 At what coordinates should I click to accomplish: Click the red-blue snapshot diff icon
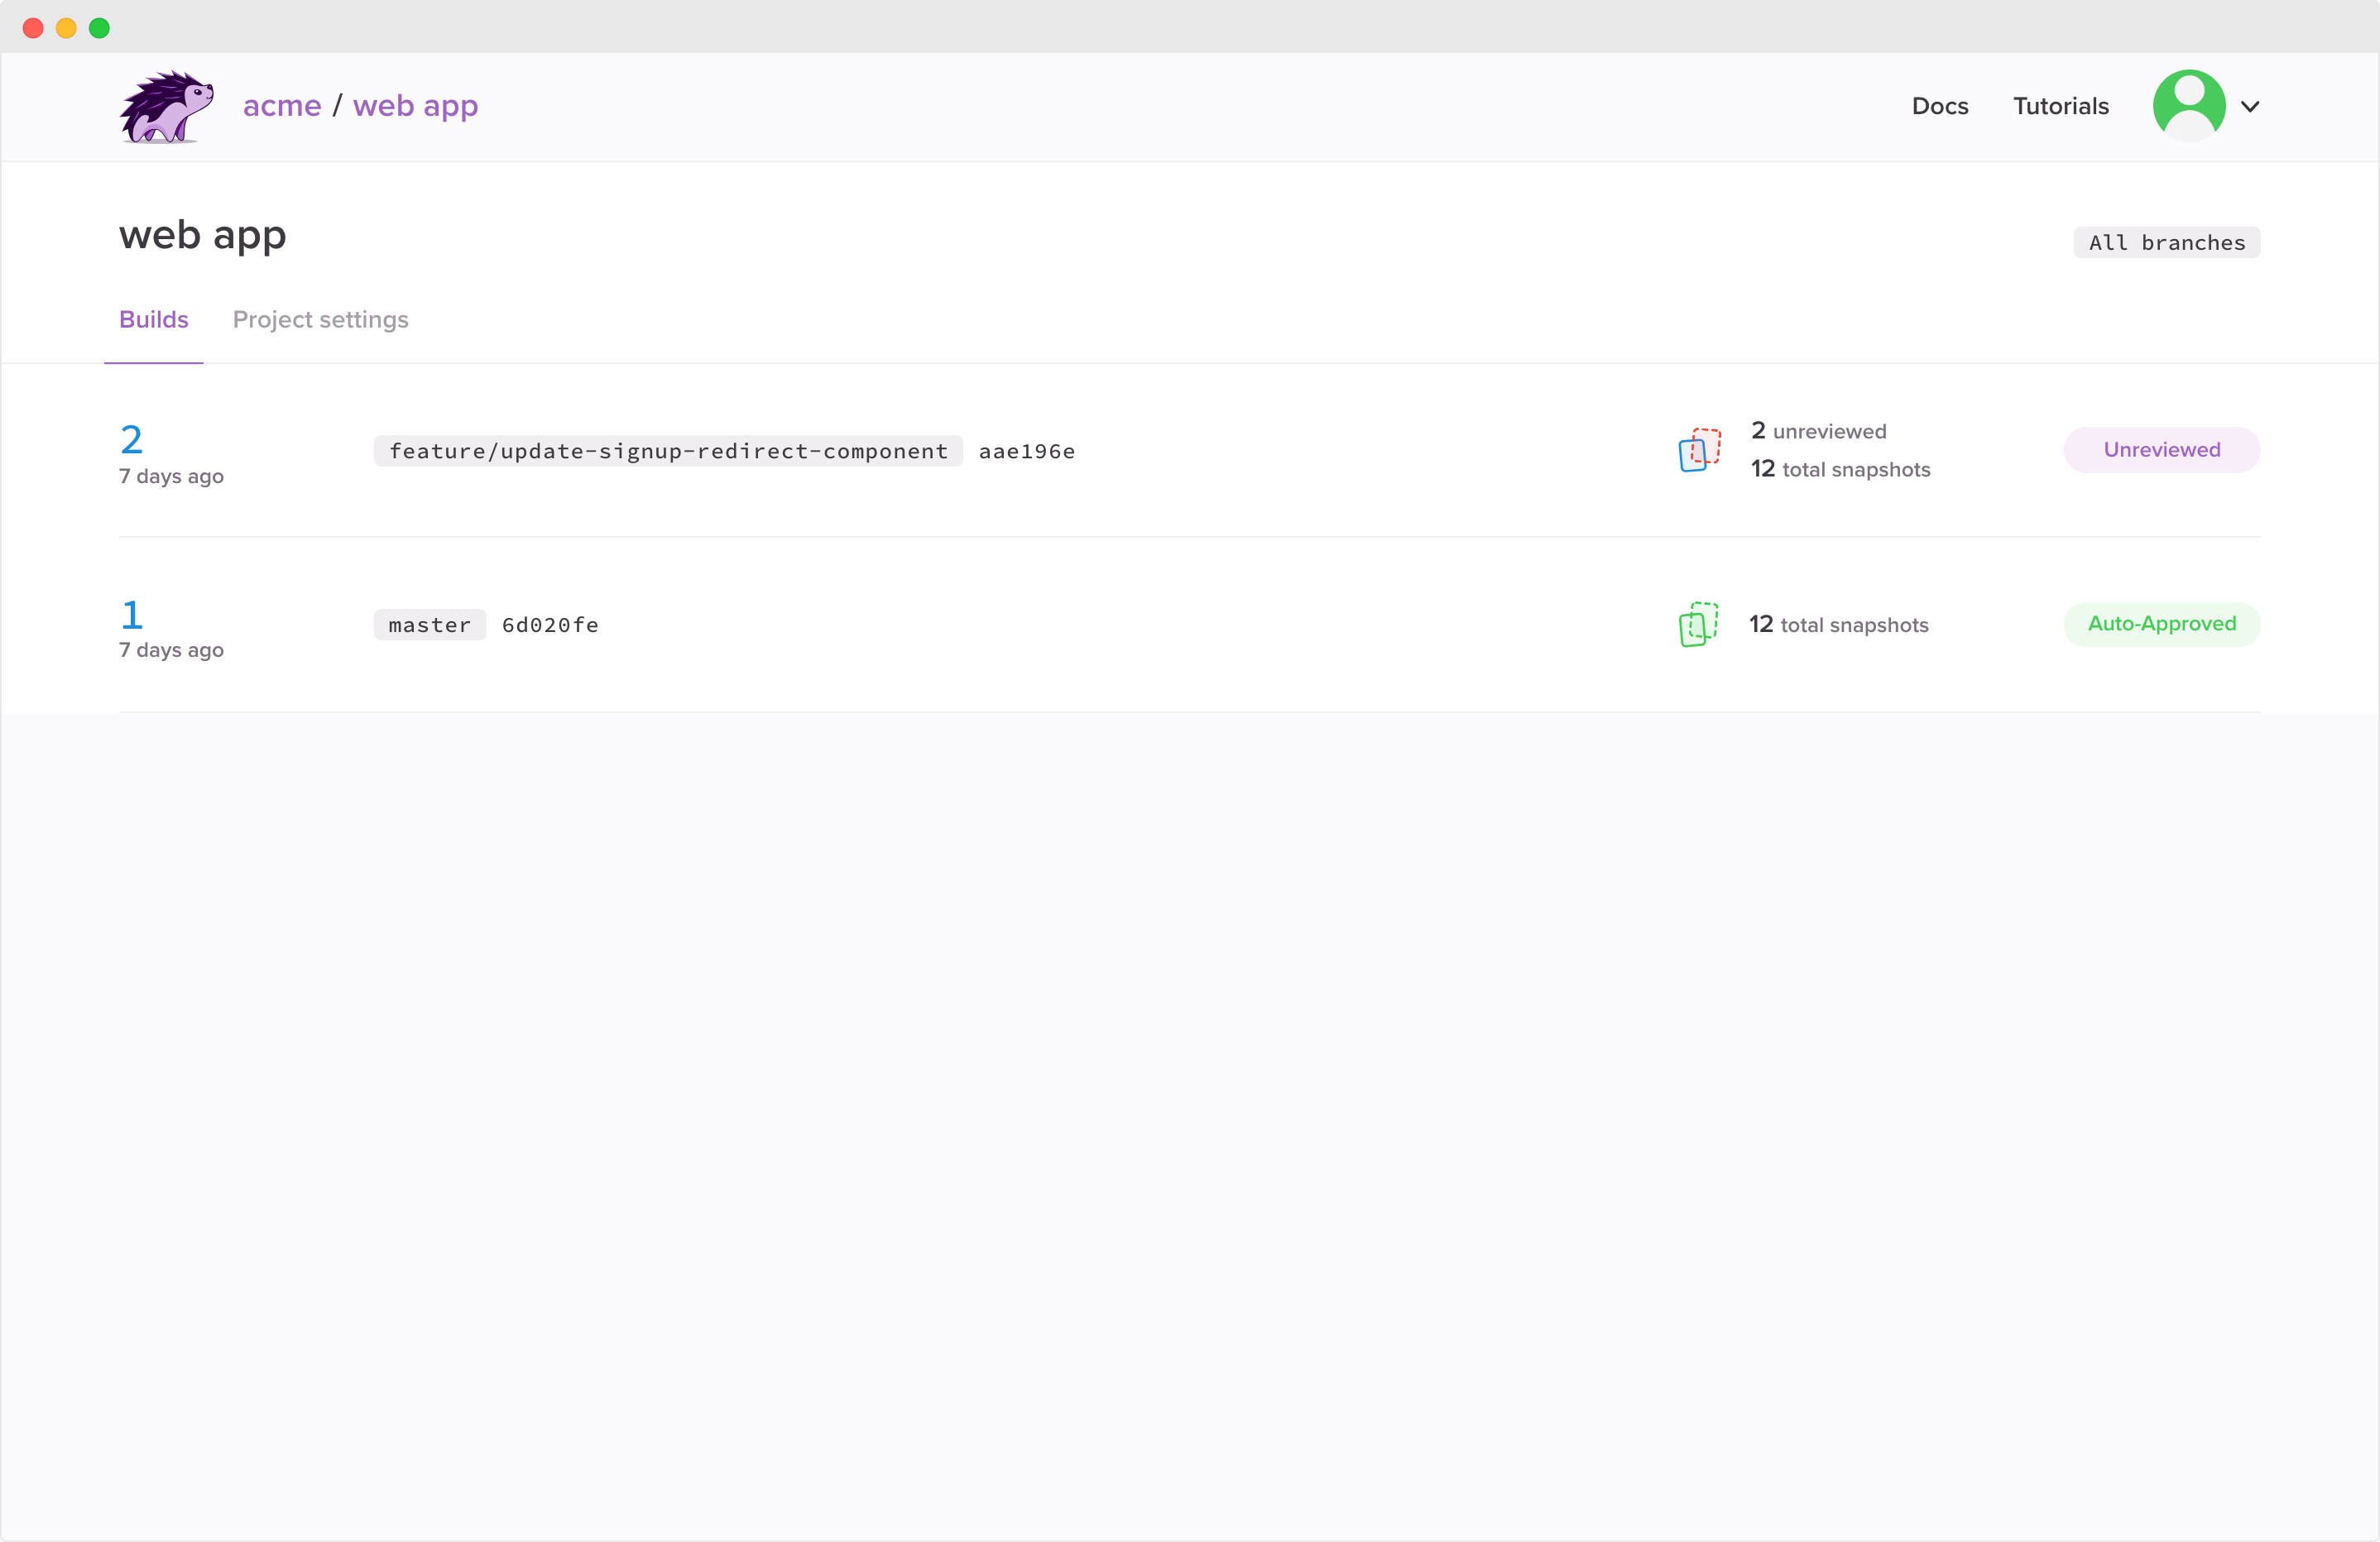(x=1699, y=450)
